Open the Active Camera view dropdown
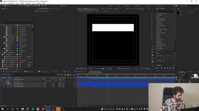 click(x=127, y=68)
